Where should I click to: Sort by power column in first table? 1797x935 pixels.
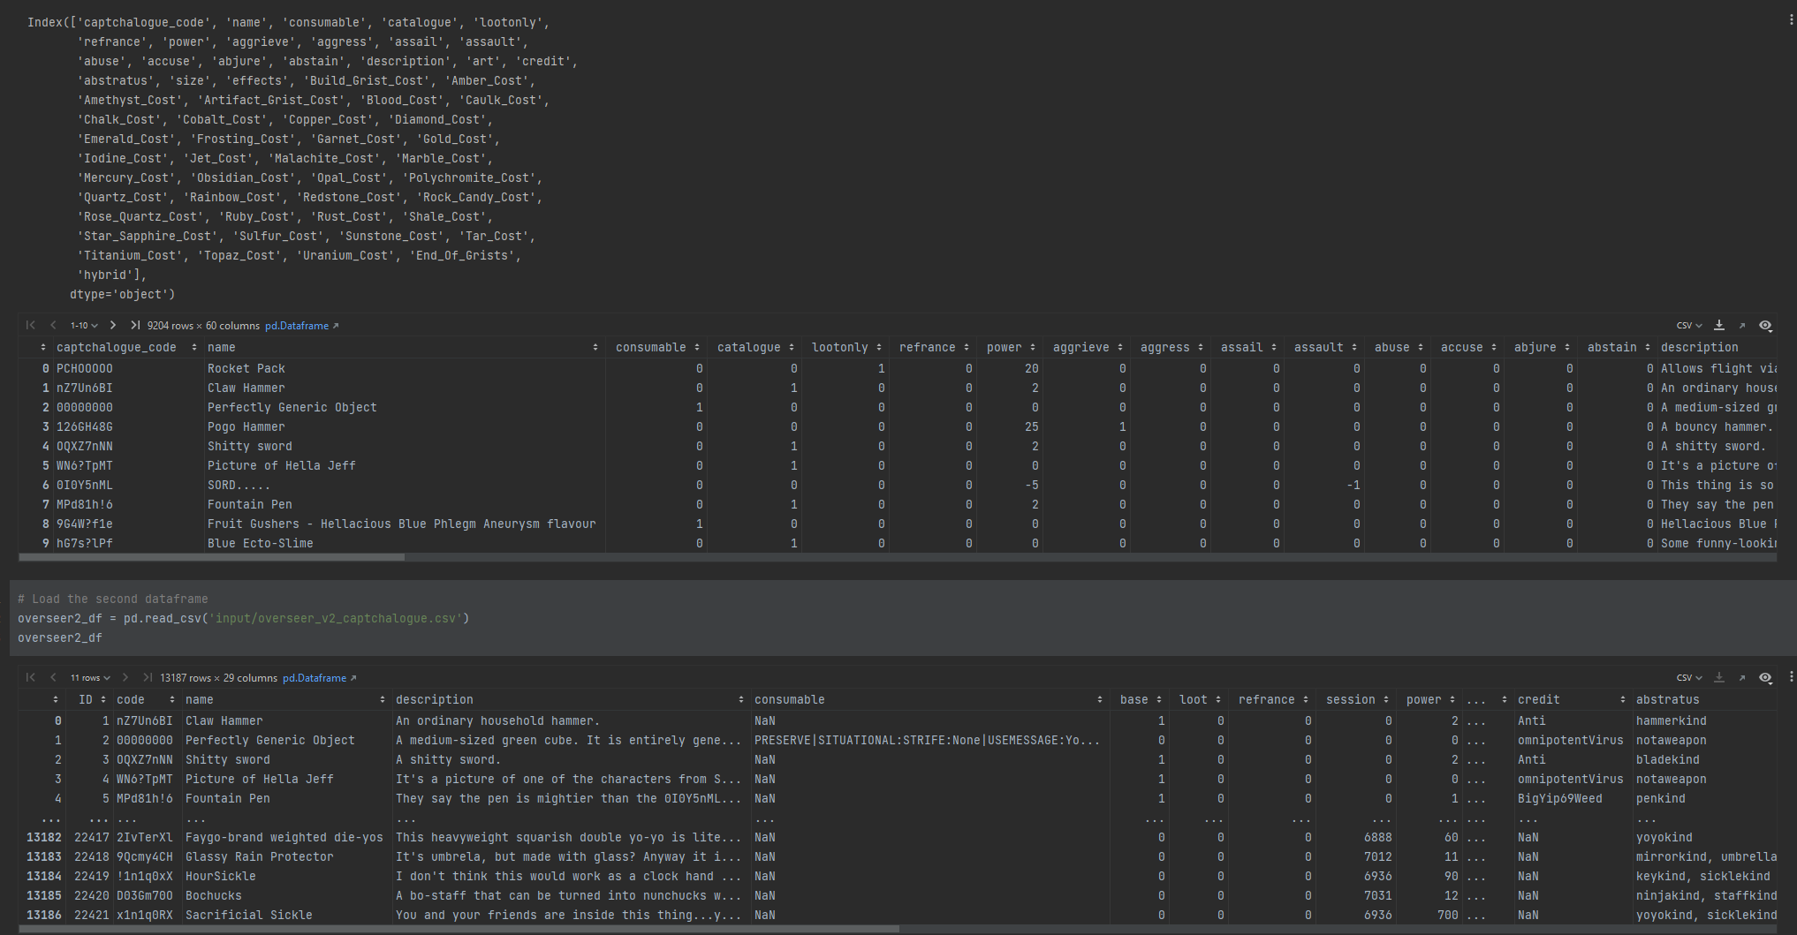click(x=1033, y=348)
